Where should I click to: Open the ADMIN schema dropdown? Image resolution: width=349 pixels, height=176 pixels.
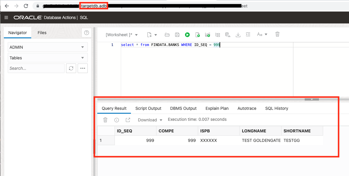click(x=48, y=47)
